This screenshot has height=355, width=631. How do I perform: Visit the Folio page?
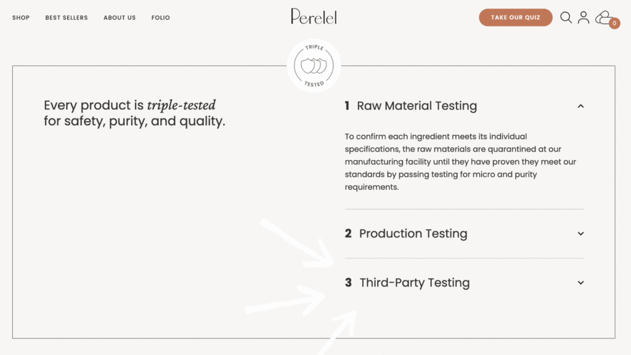[x=161, y=18]
